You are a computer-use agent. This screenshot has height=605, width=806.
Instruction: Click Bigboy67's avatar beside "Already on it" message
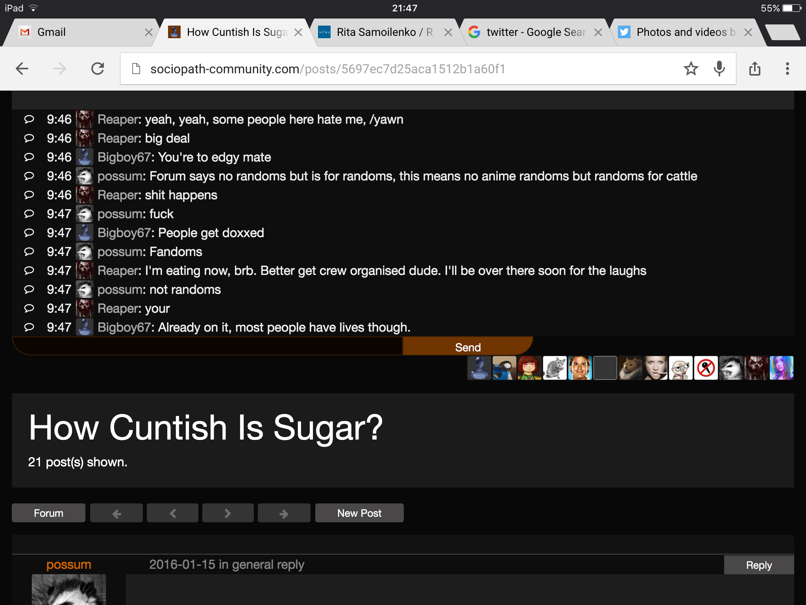click(x=85, y=327)
